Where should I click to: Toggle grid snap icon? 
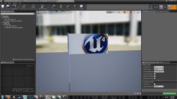pyautogui.click(x=119, y=12)
